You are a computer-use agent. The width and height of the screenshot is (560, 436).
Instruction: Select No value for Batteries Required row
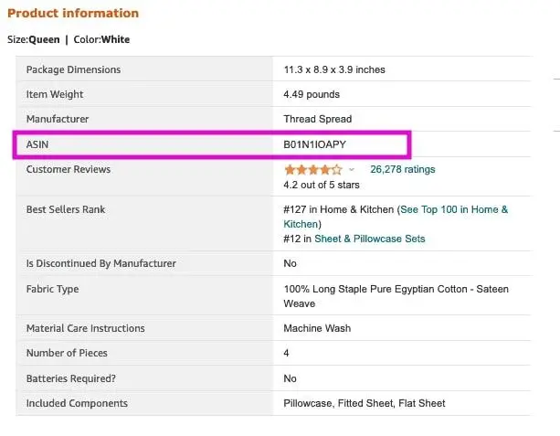pos(290,378)
